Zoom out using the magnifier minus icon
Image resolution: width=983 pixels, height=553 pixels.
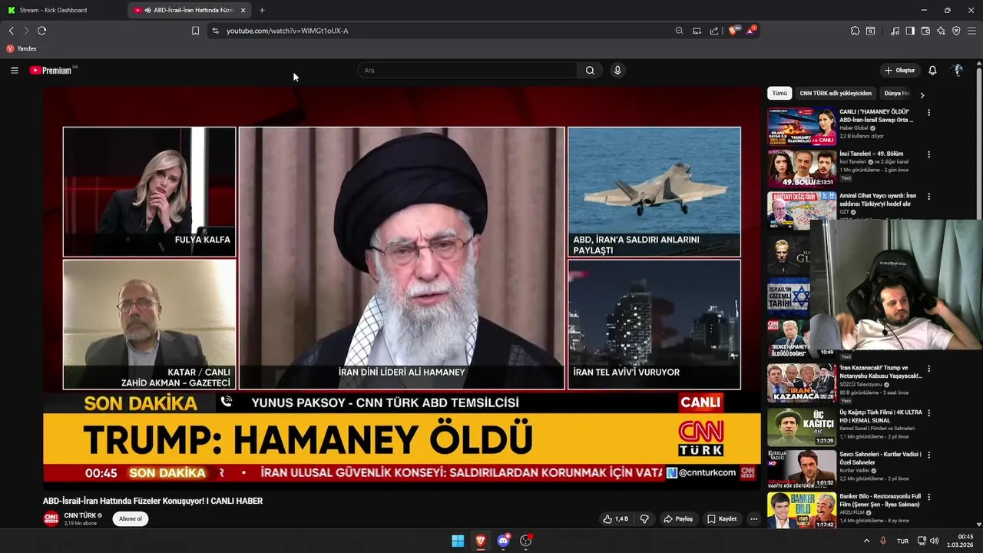click(679, 31)
